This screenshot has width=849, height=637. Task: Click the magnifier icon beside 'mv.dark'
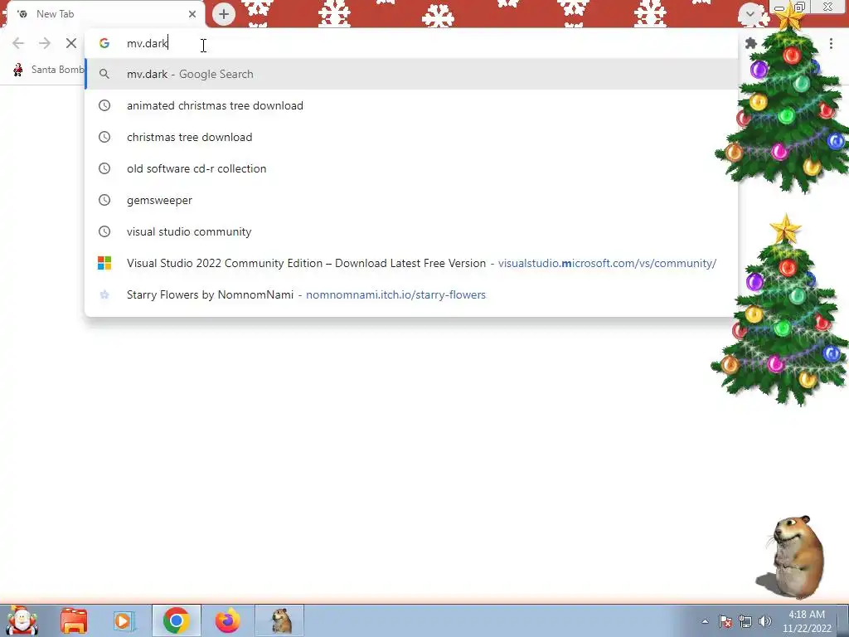[104, 74]
